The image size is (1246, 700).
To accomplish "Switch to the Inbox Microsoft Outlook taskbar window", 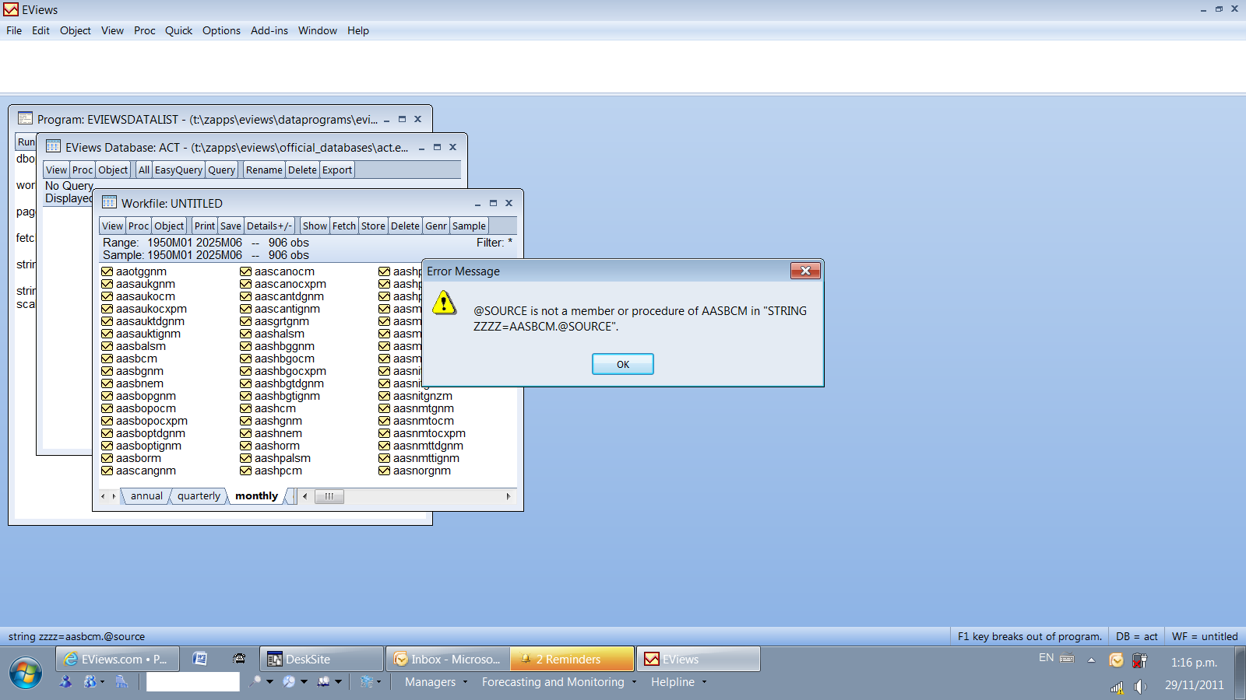I will click(x=448, y=659).
